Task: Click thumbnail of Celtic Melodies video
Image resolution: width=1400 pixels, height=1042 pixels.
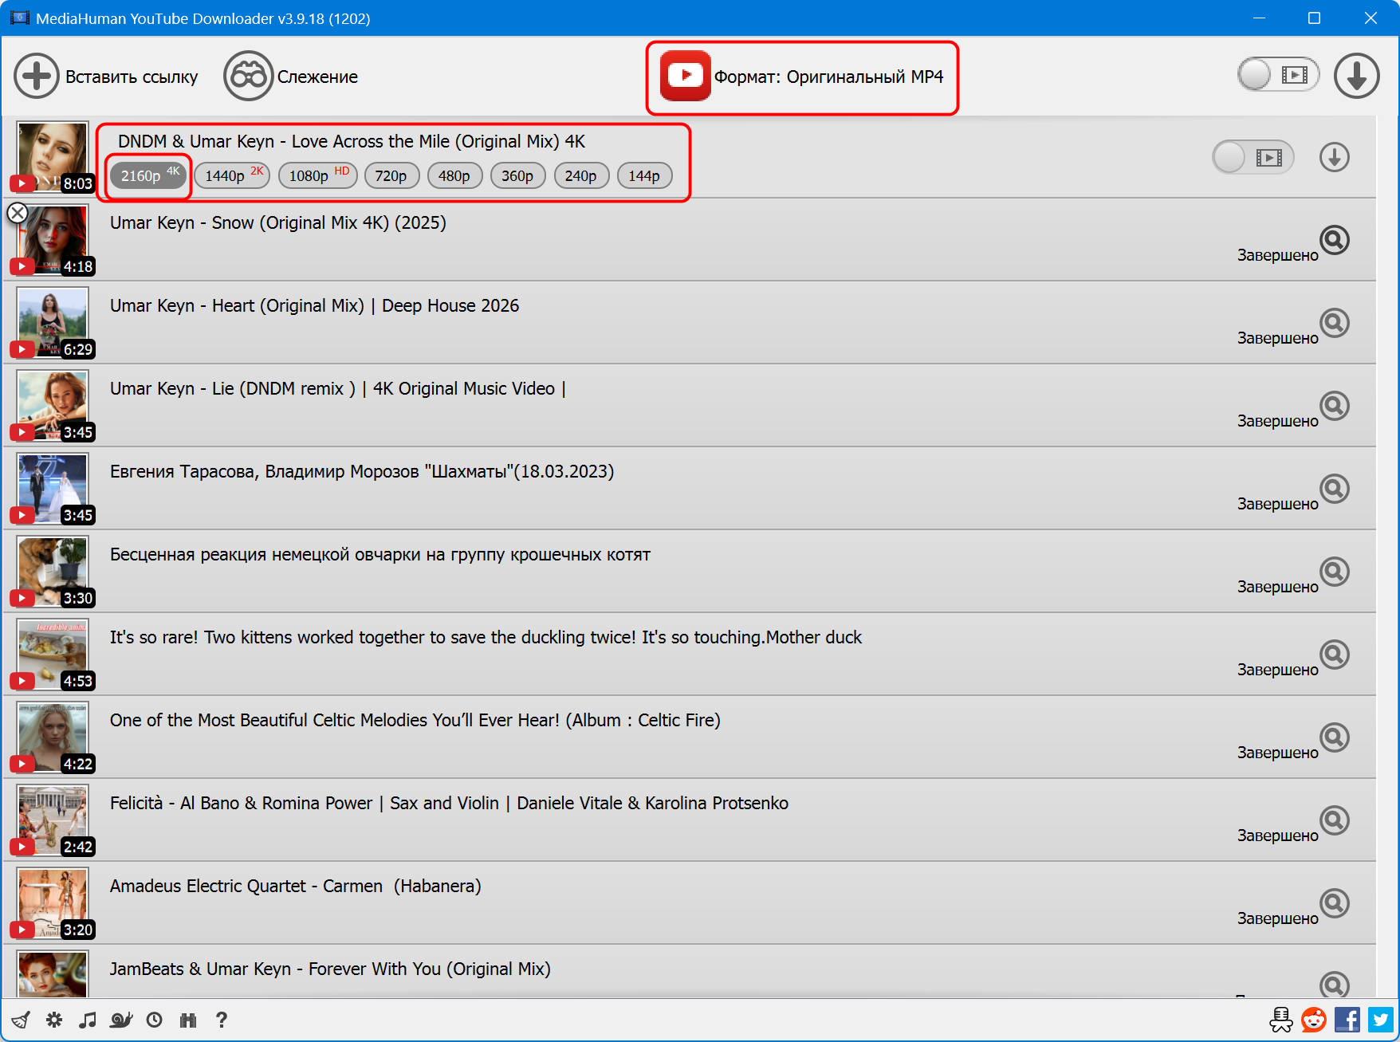Action: pyautogui.click(x=53, y=737)
